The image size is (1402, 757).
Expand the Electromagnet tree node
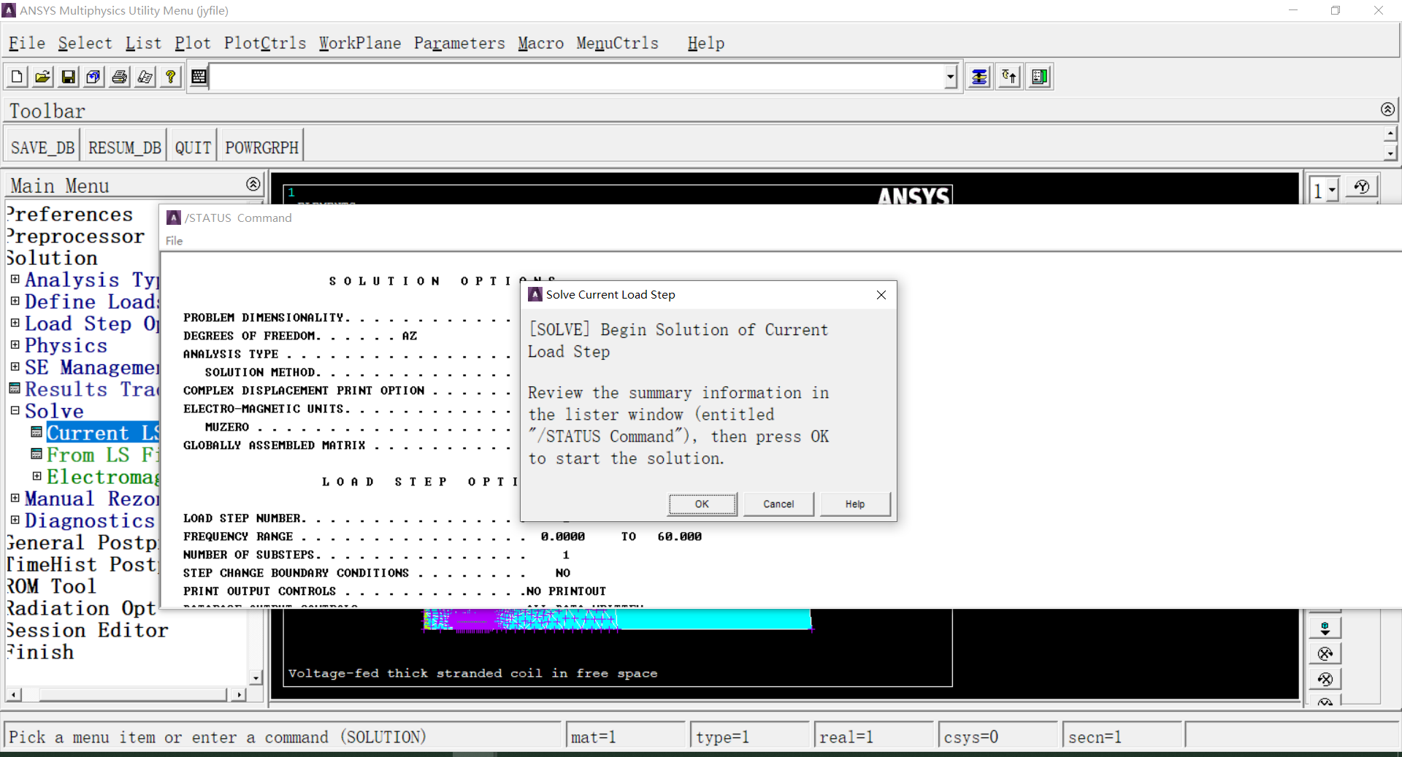tap(37, 476)
